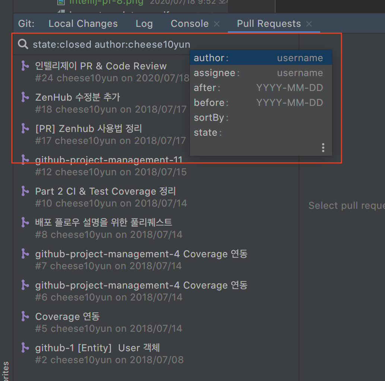The image size is (385, 381).
Task: Open the #7 github-project-management-4 Coverage pull request
Action: tap(141, 254)
